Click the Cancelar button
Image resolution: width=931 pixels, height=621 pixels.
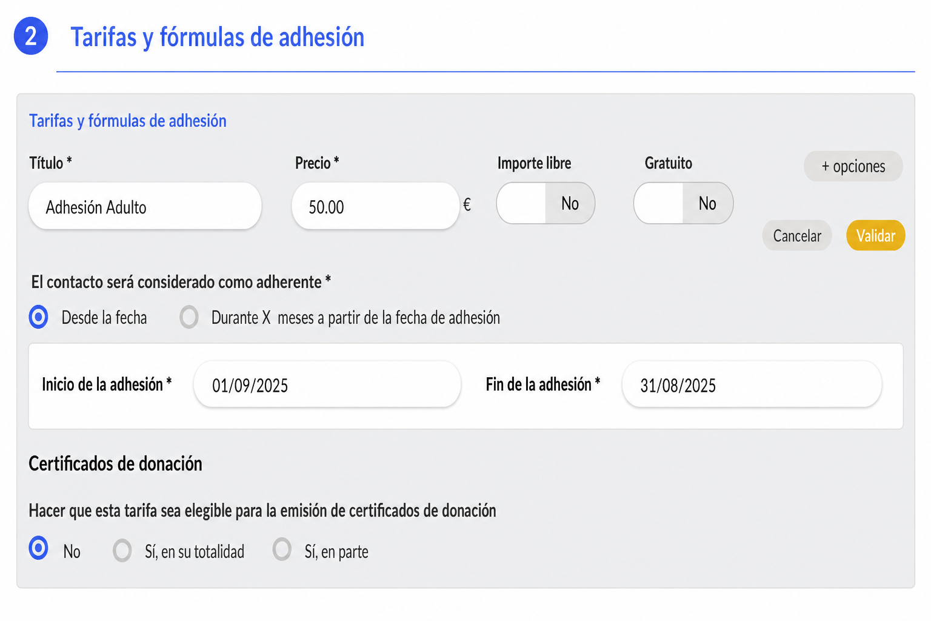[797, 235]
